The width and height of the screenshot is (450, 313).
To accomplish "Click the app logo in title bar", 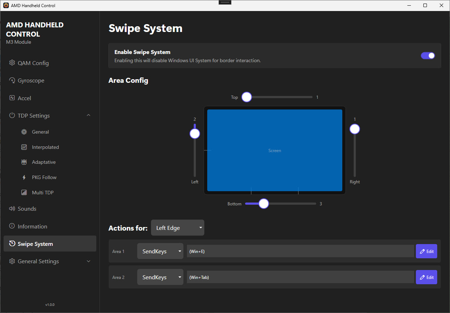I will (x=6, y=5).
